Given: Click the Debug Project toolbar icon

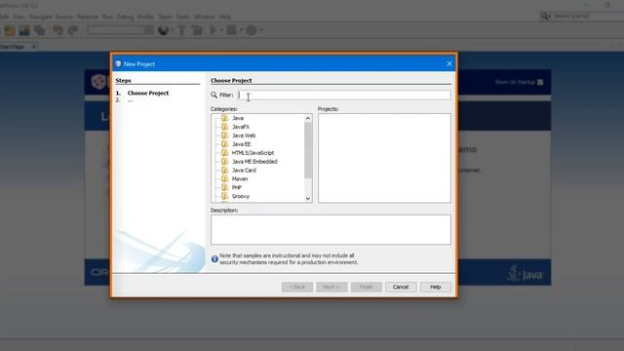Looking at the screenshot, I should [232, 30].
